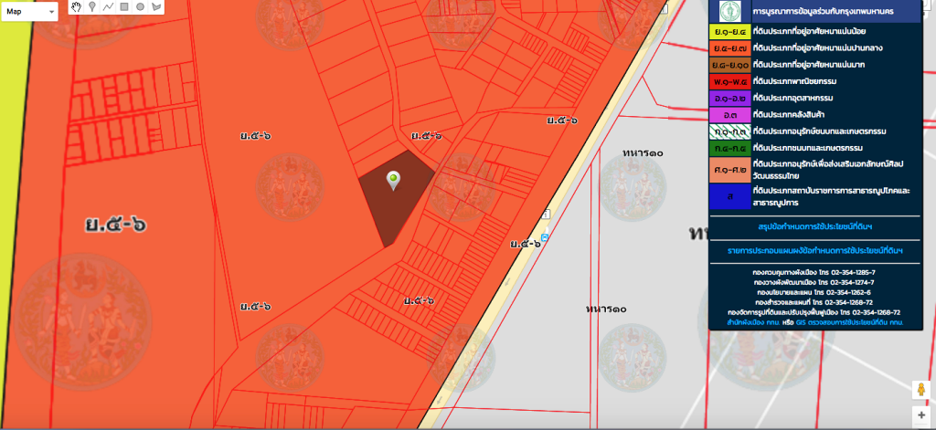This screenshot has height=430, width=936.
Task: Click the orange ย.๕-ย.๗ legend swatch
Action: [x=729, y=47]
